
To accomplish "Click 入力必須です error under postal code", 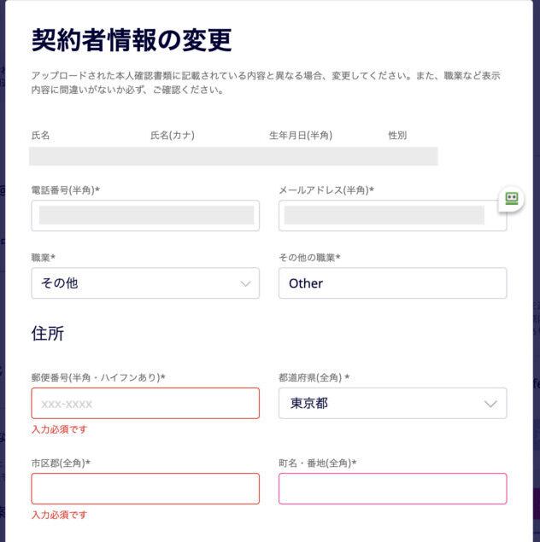I will click(x=59, y=429).
